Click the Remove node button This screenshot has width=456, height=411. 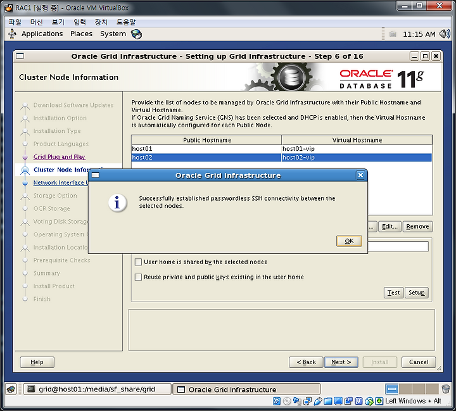417,226
